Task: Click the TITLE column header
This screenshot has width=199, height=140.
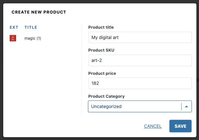Action: [x=31, y=27]
